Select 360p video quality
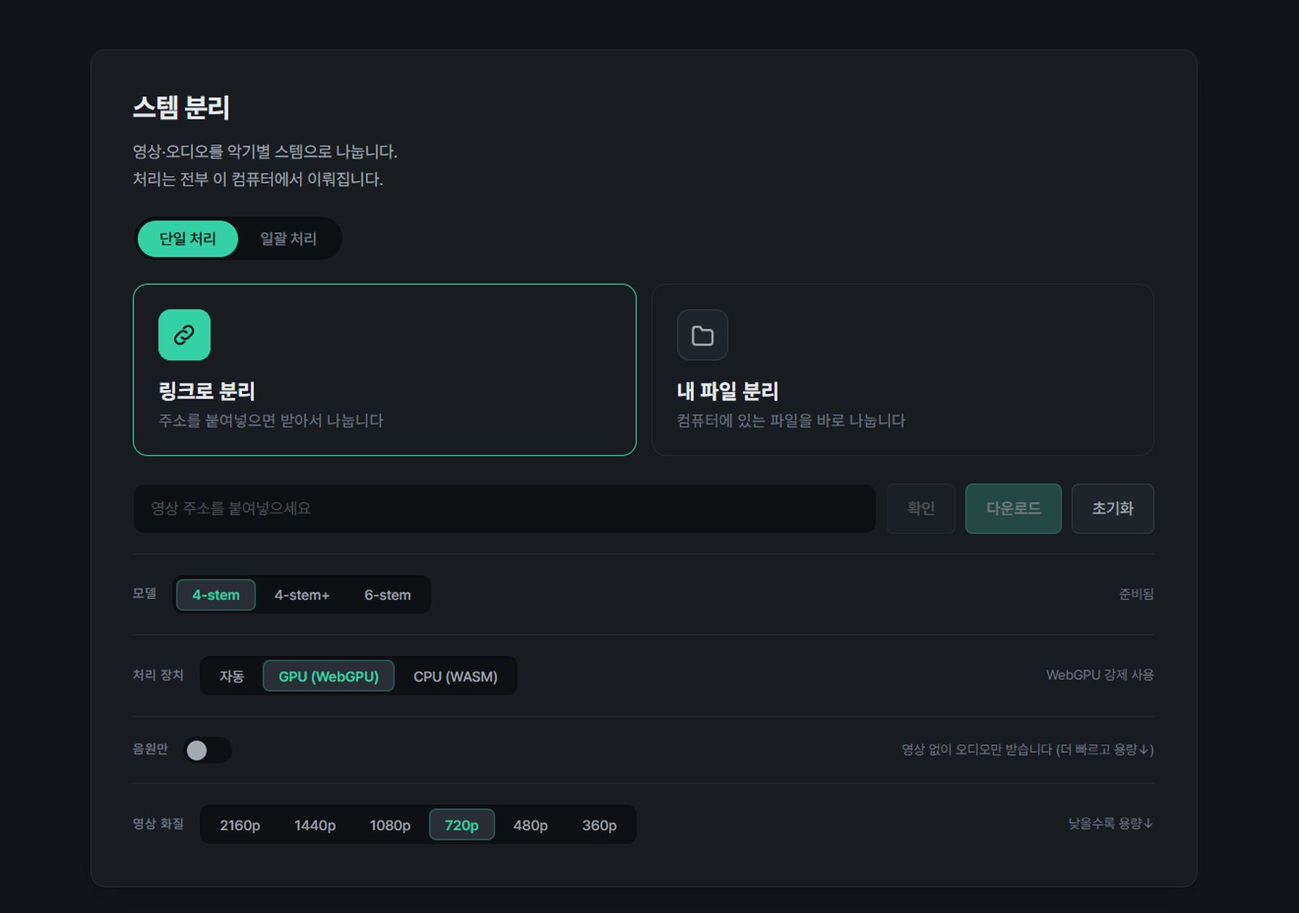The image size is (1299, 913). [x=599, y=824]
